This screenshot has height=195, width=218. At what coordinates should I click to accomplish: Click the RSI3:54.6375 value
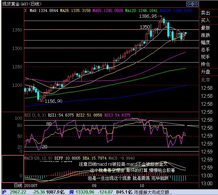point(117,115)
